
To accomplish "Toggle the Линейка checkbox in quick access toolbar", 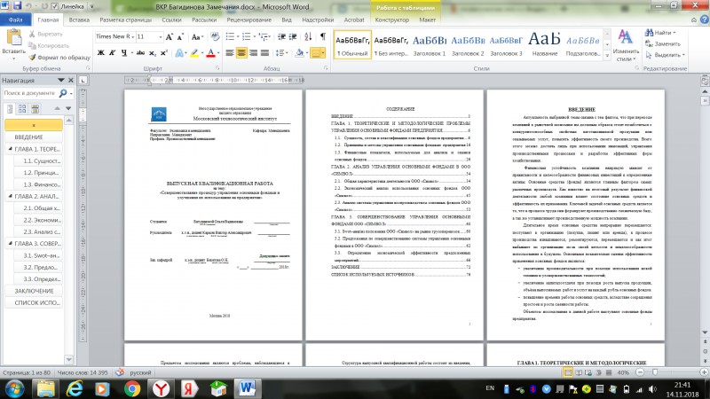I will pos(54,6).
